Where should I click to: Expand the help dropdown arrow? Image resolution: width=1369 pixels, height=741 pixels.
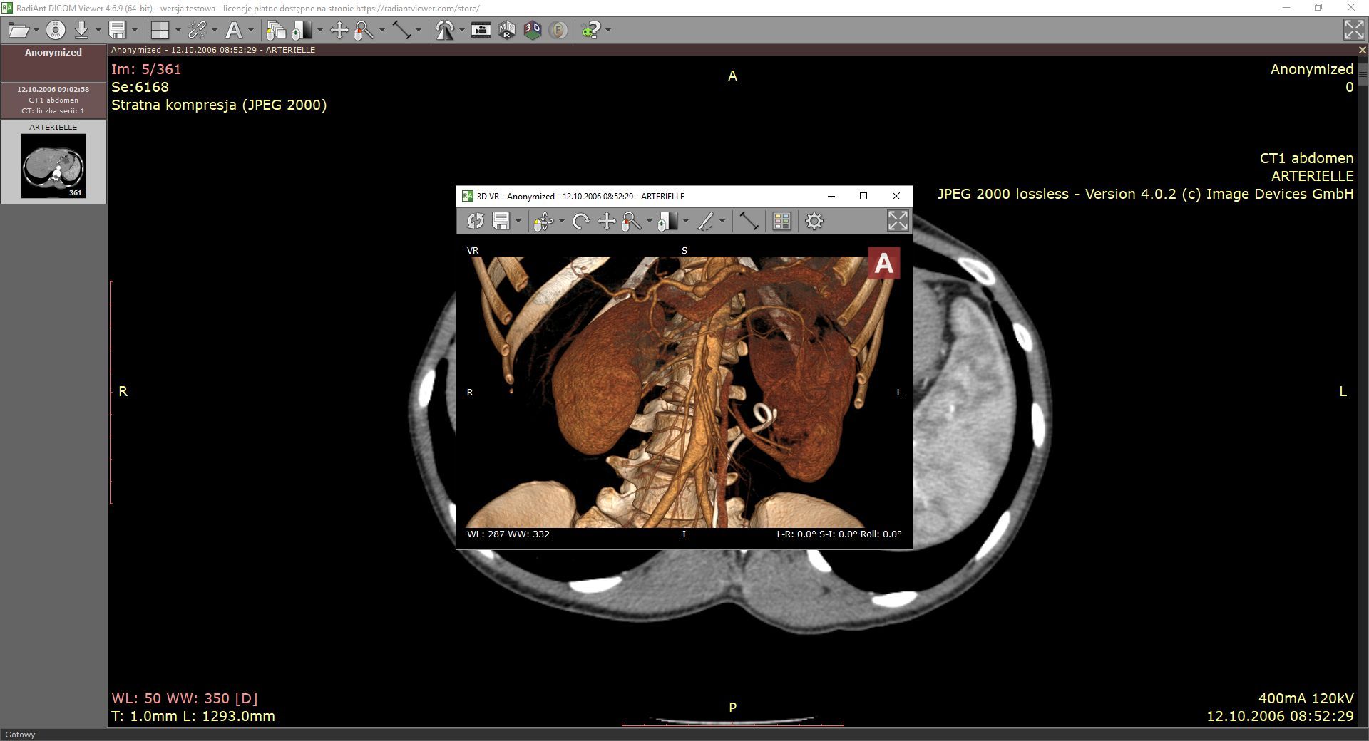coord(608,30)
